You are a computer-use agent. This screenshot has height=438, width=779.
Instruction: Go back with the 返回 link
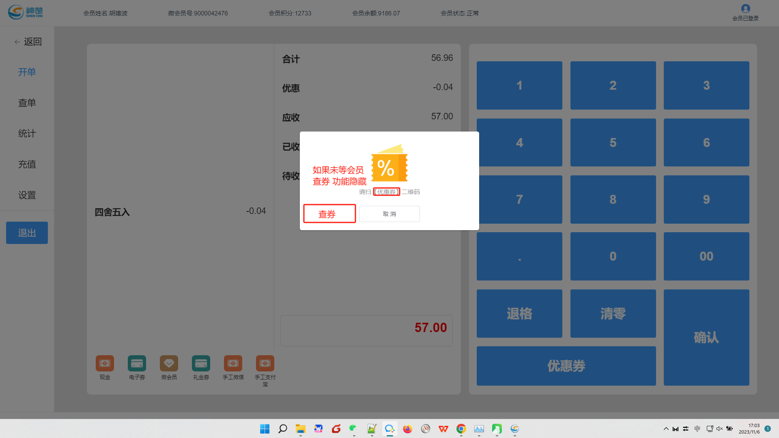click(x=28, y=41)
